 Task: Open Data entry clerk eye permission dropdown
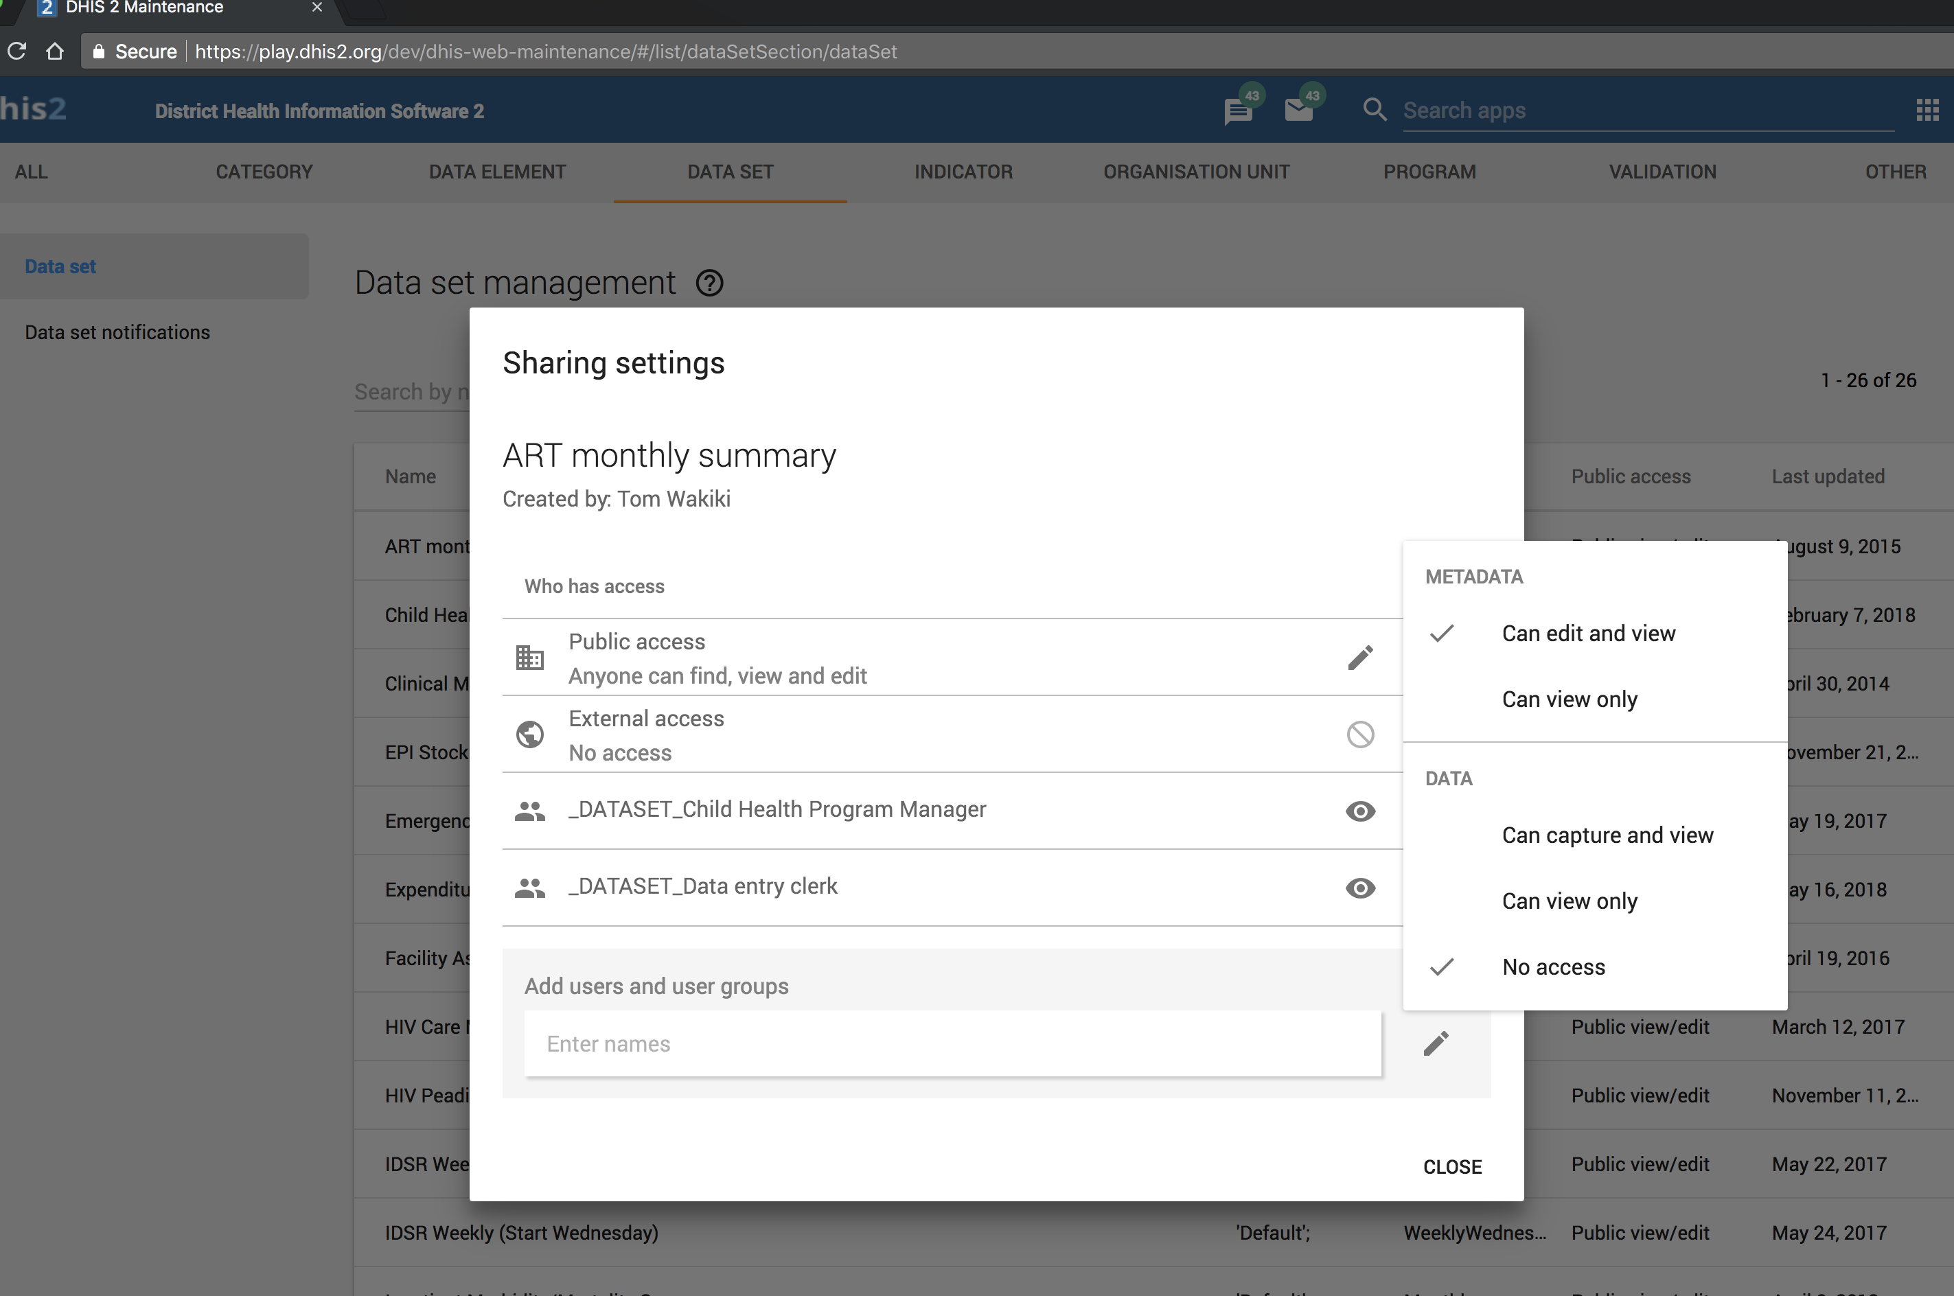(1359, 888)
